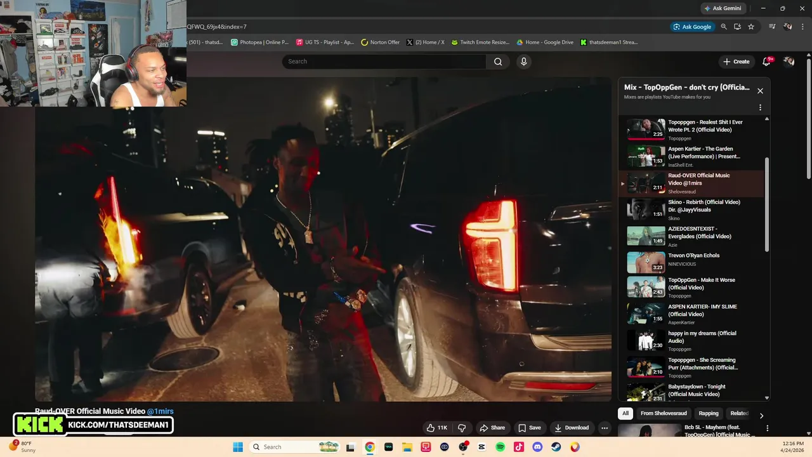Select the Rapping filter chip
Viewport: 812px width, 457px height.
(x=709, y=413)
